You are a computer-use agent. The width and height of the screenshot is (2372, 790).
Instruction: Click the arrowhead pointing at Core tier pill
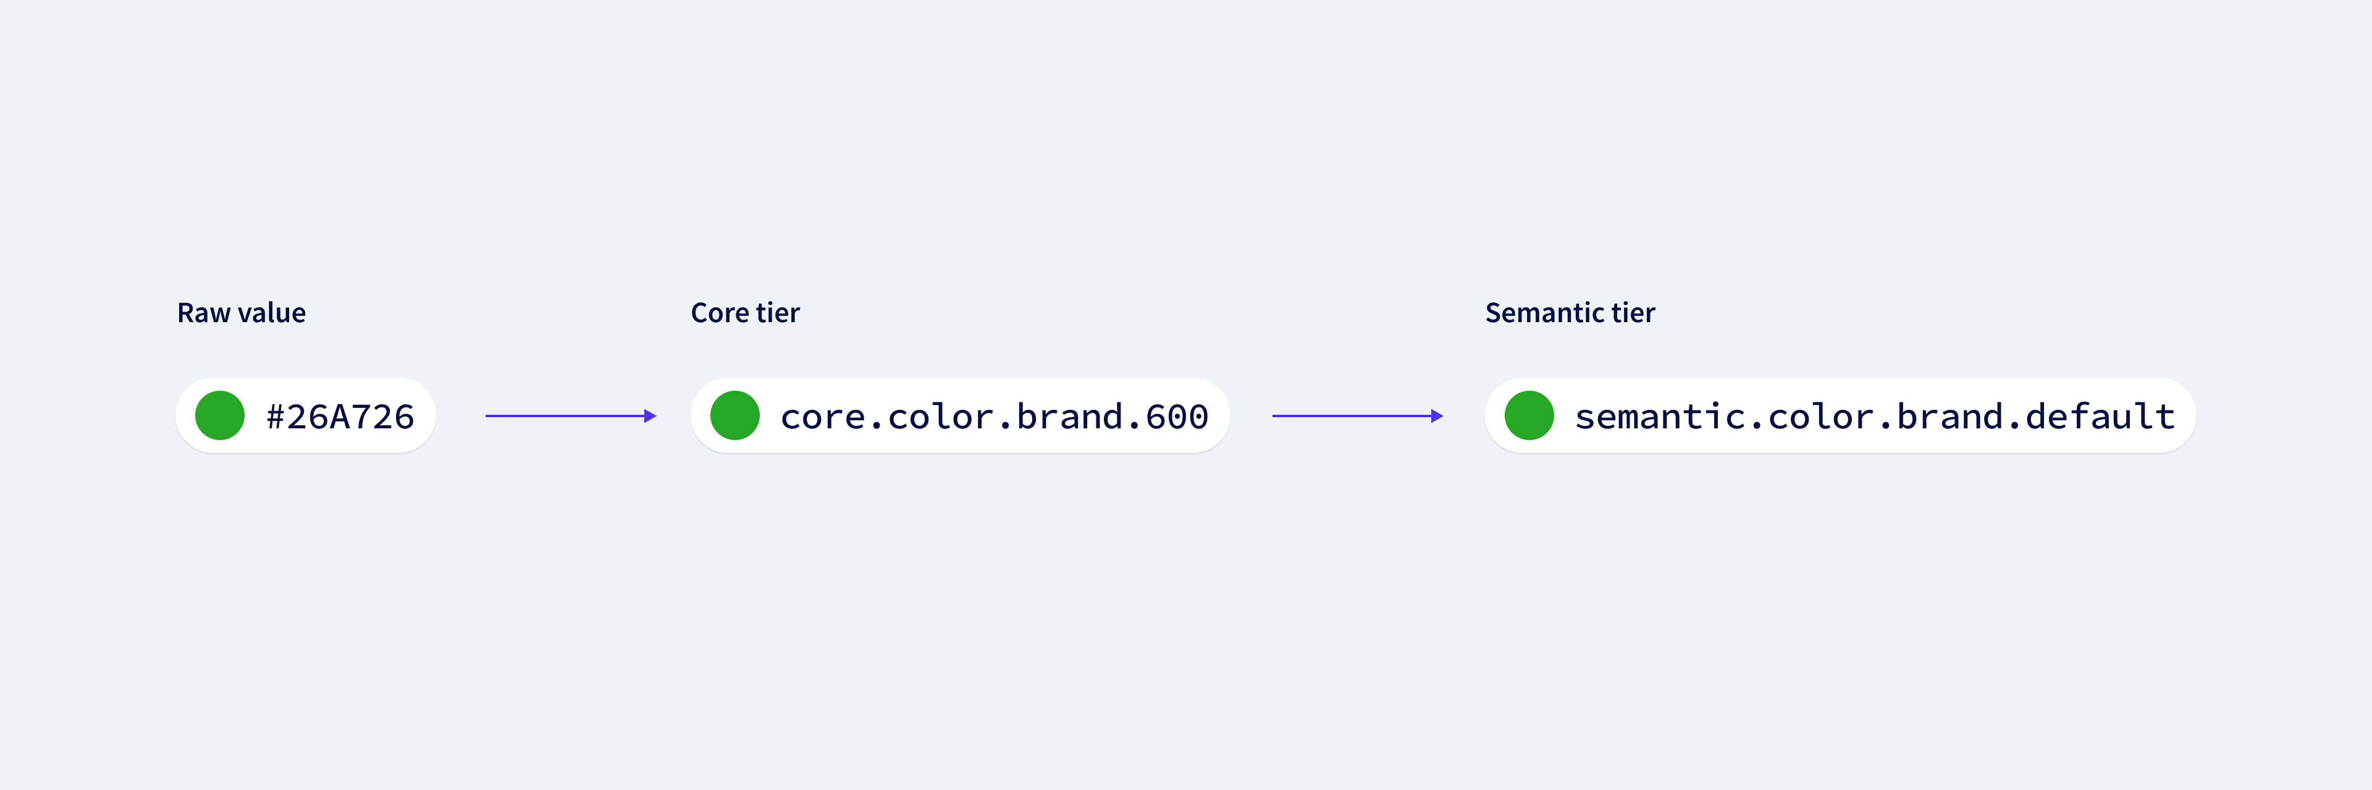pyautogui.click(x=650, y=416)
